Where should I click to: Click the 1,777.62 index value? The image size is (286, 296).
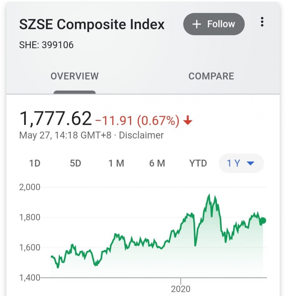point(55,119)
